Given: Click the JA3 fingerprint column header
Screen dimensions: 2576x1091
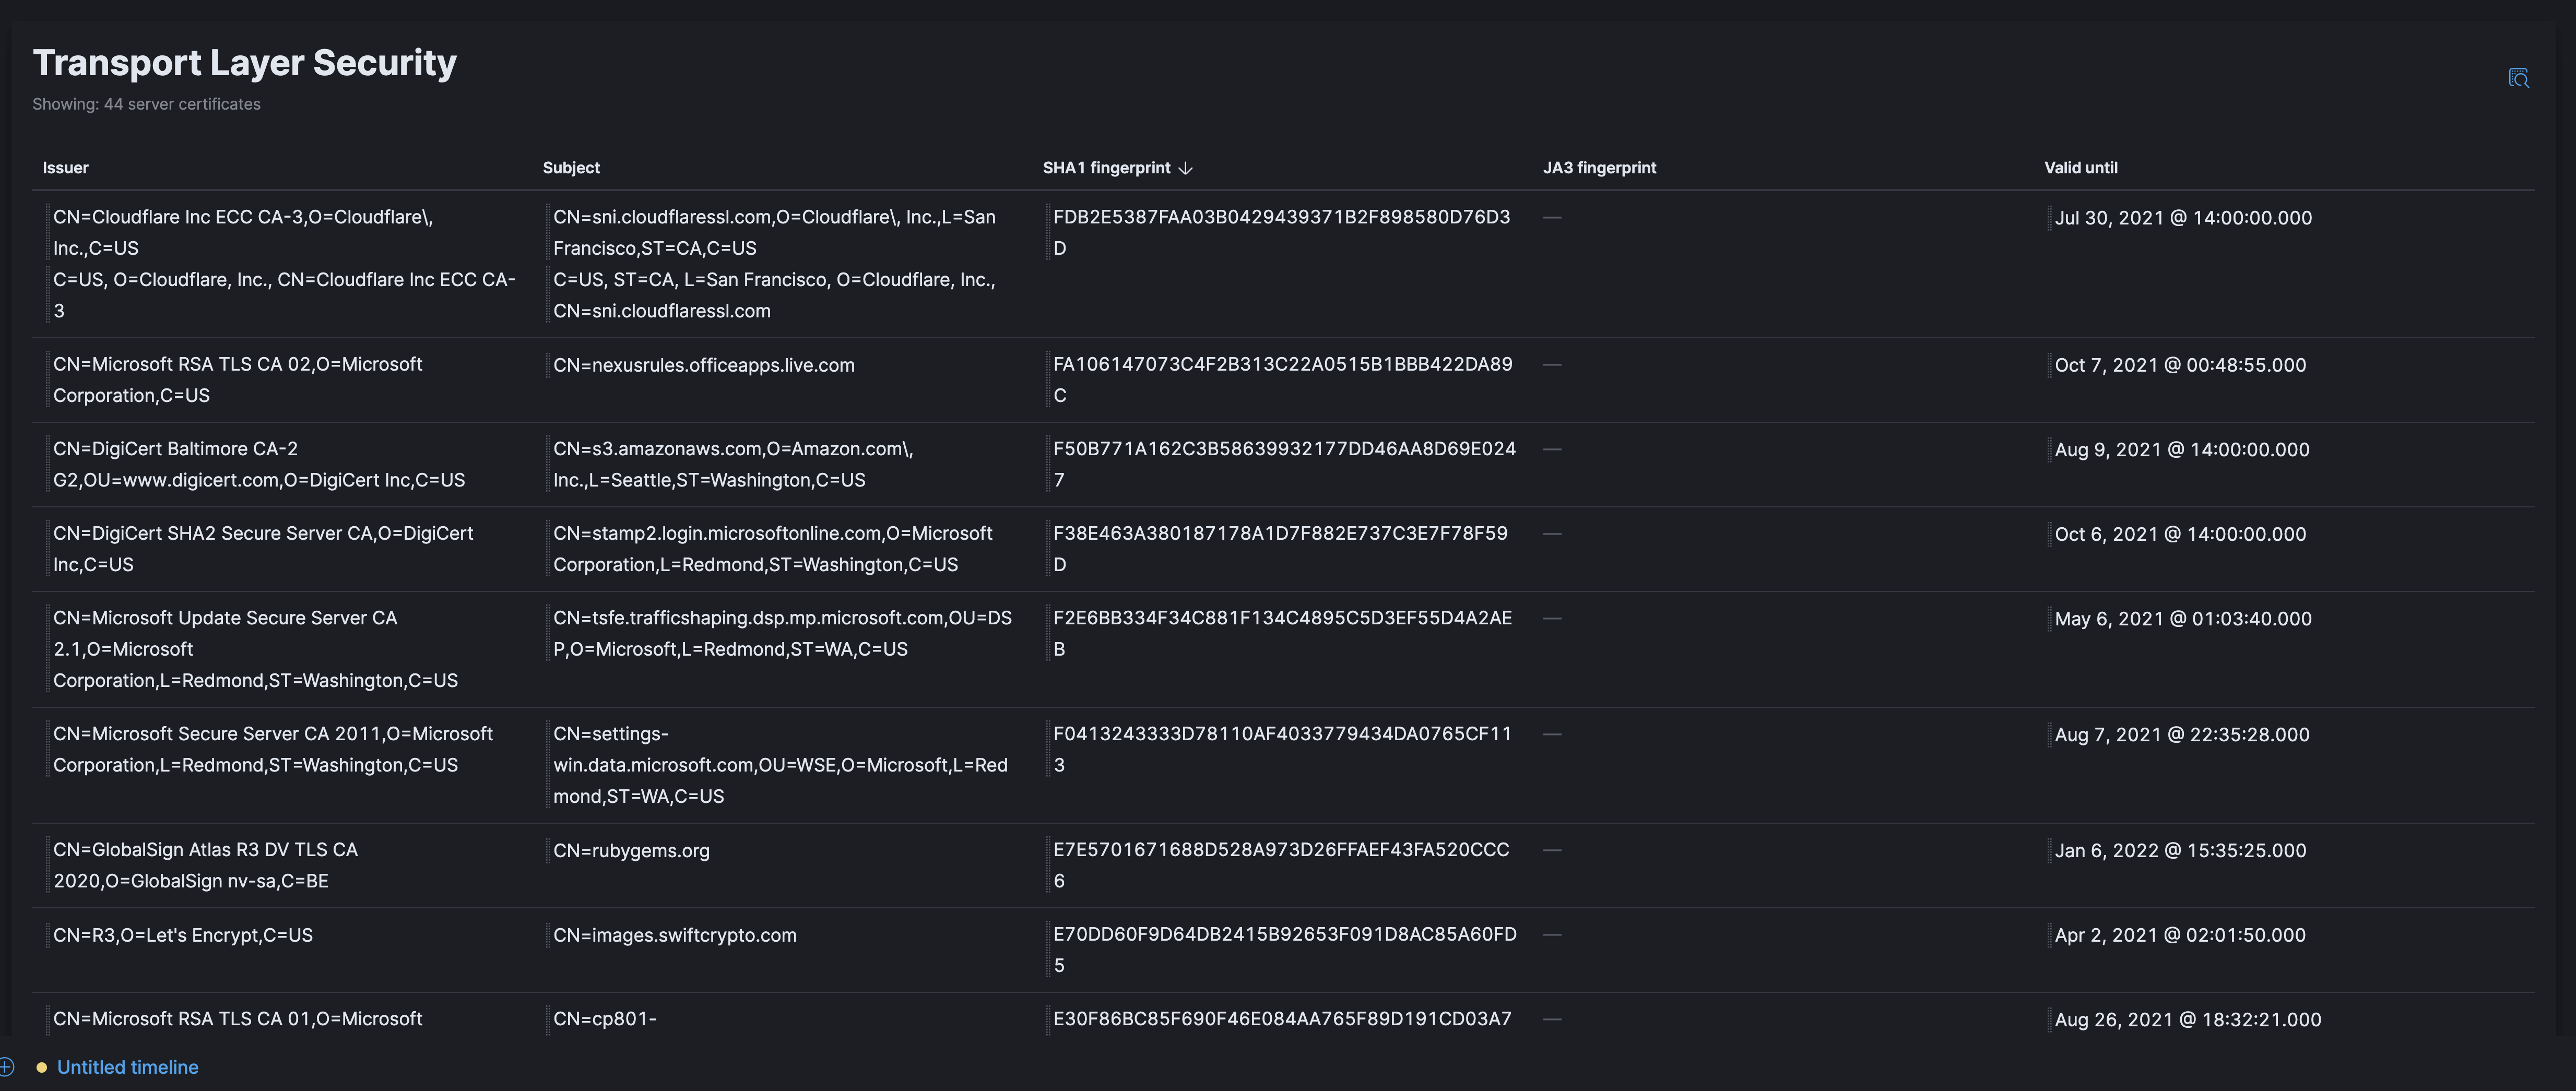Looking at the screenshot, I should coord(1599,168).
